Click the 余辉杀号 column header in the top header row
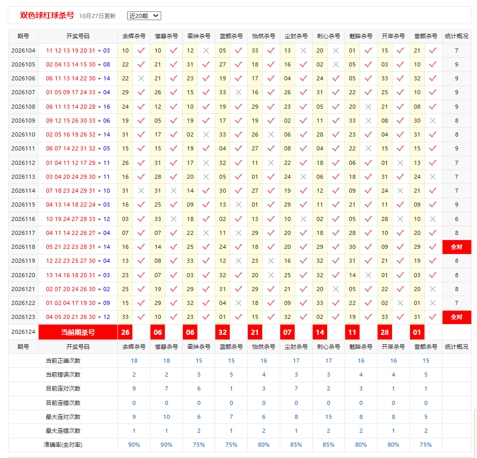 [x=134, y=36]
